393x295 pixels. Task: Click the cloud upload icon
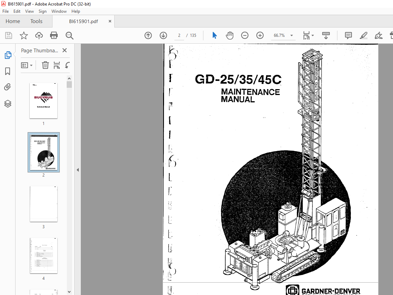39,35
